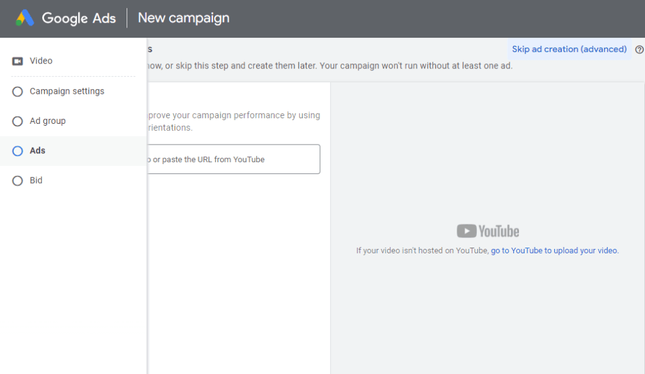Click the YouTube play logo icon
Image resolution: width=645 pixels, height=374 pixels.
[466, 231]
